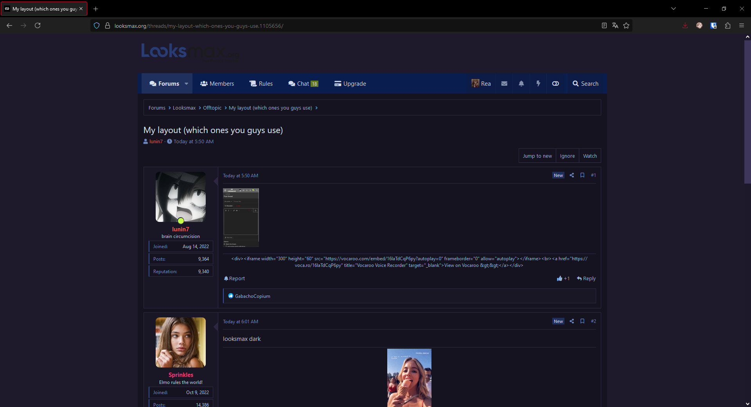
Task: Open the inbox envelope icon
Action: 504,84
